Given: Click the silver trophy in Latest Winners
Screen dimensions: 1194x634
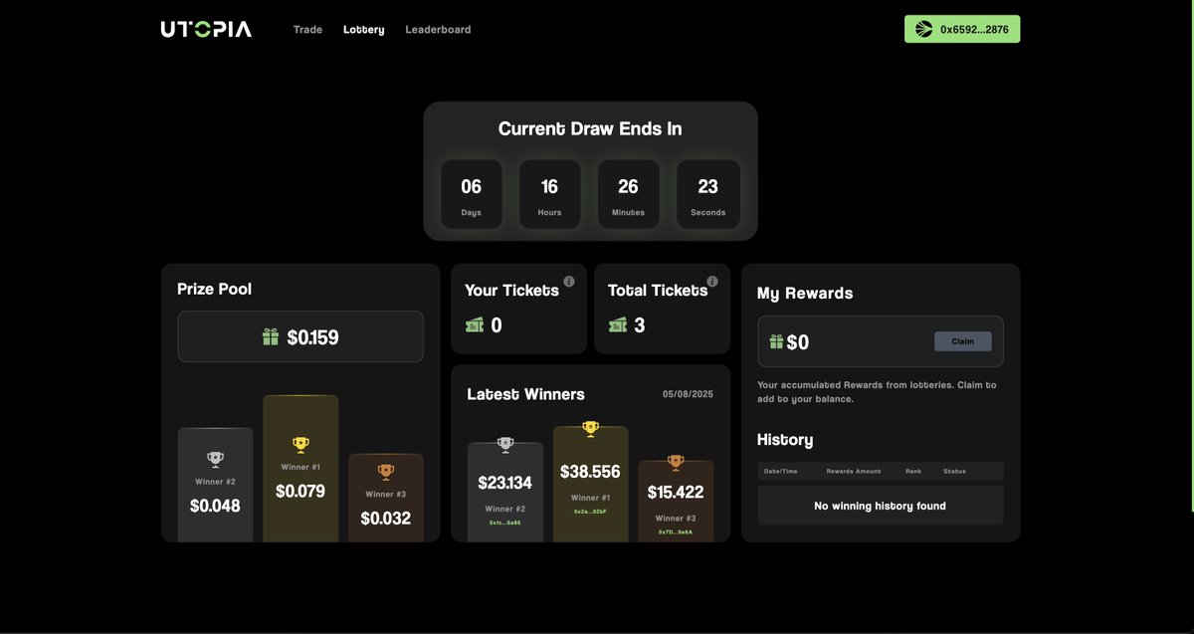Looking at the screenshot, I should pos(505,444).
